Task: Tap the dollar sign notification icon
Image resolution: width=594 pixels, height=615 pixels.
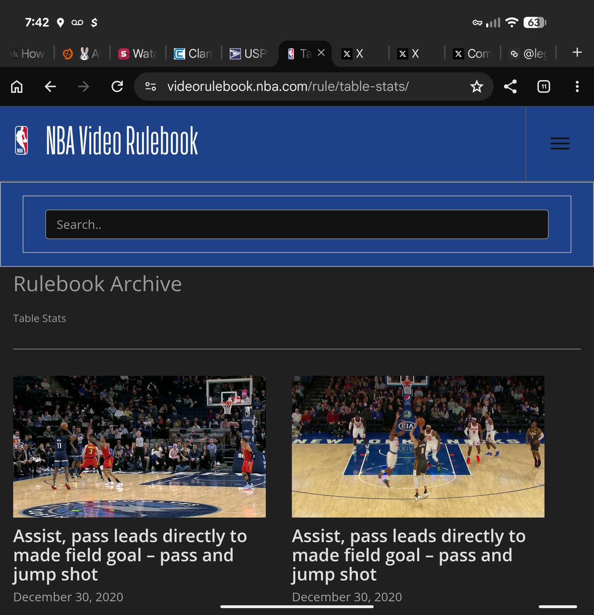Action: click(94, 23)
